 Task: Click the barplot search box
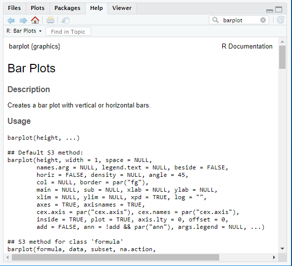point(239,20)
